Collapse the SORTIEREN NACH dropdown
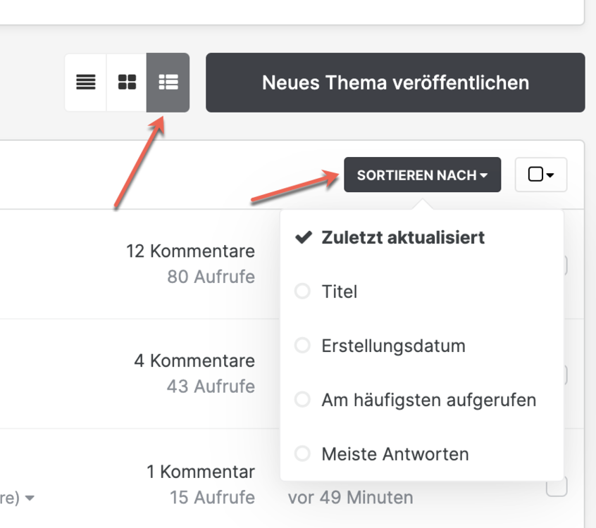The height and width of the screenshot is (528, 596). (x=422, y=175)
